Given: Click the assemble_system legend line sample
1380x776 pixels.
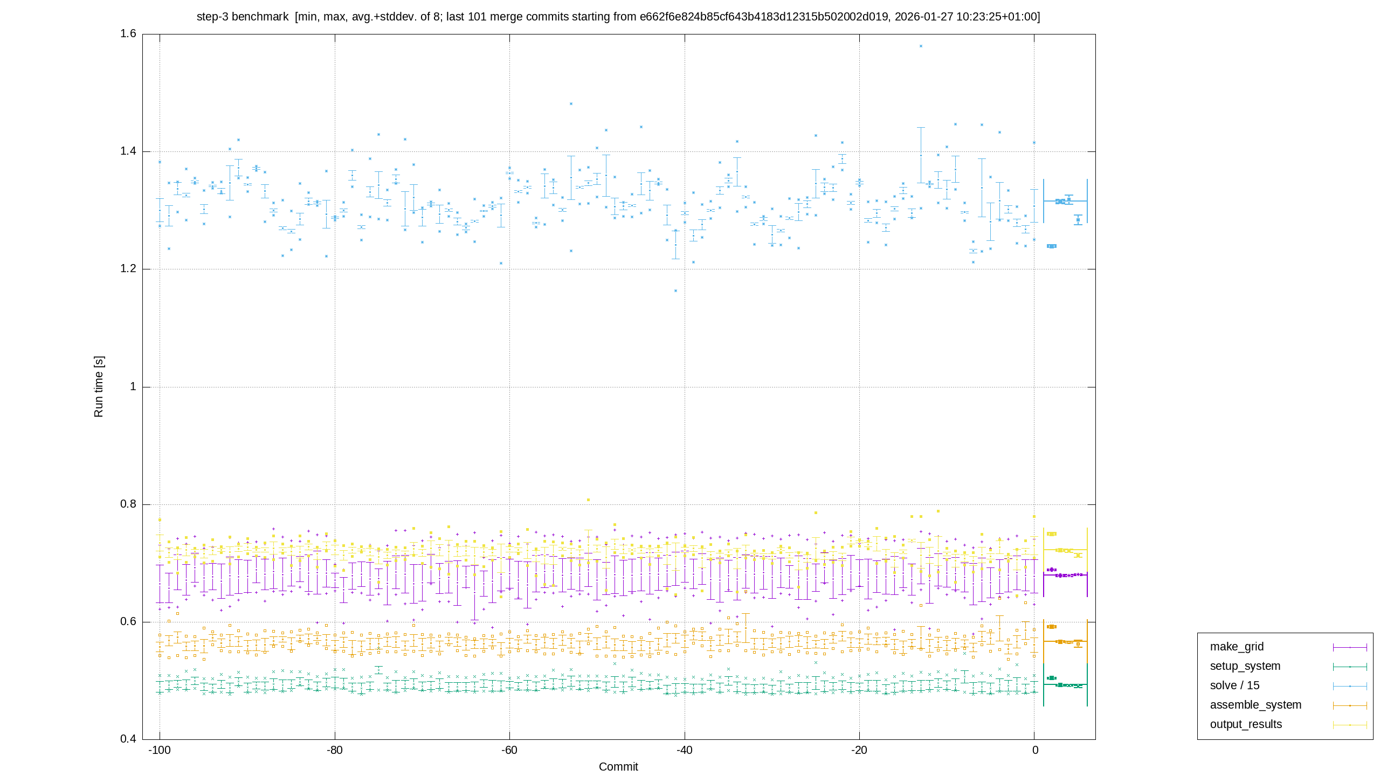Looking at the screenshot, I should [x=1350, y=705].
